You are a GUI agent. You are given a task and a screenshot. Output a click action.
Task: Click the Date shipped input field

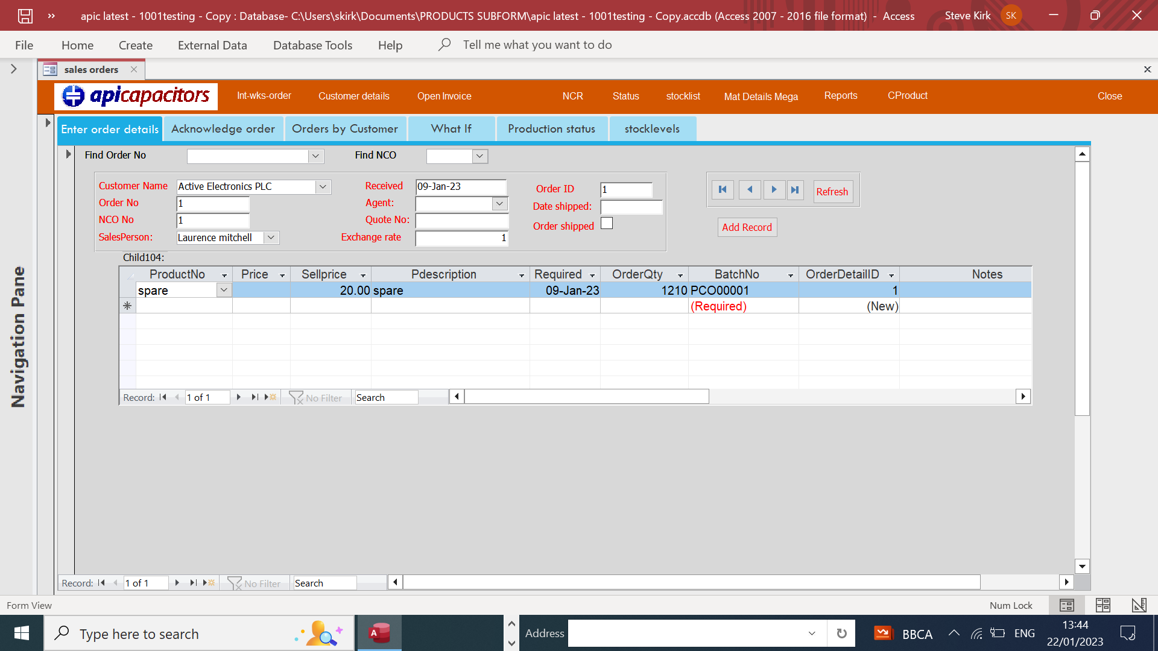click(x=631, y=207)
